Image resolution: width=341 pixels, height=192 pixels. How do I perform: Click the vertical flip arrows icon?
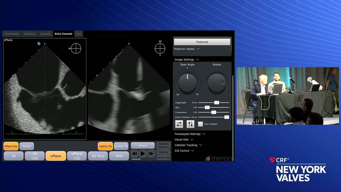pyautogui.click(x=190, y=124)
